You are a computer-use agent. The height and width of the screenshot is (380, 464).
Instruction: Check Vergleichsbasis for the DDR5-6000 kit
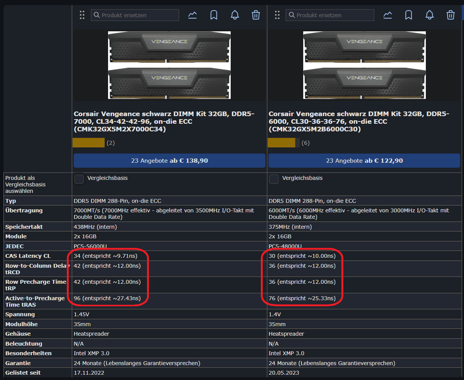(x=274, y=179)
